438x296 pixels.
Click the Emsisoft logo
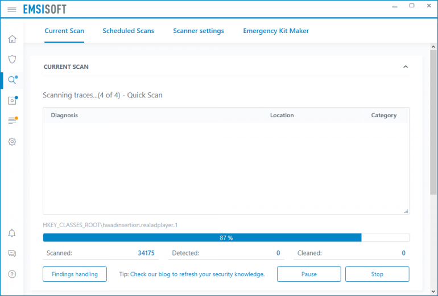tap(45, 9)
